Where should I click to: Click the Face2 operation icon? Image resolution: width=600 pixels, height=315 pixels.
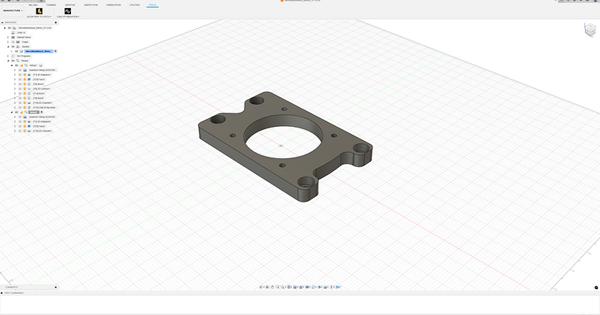tap(29, 126)
